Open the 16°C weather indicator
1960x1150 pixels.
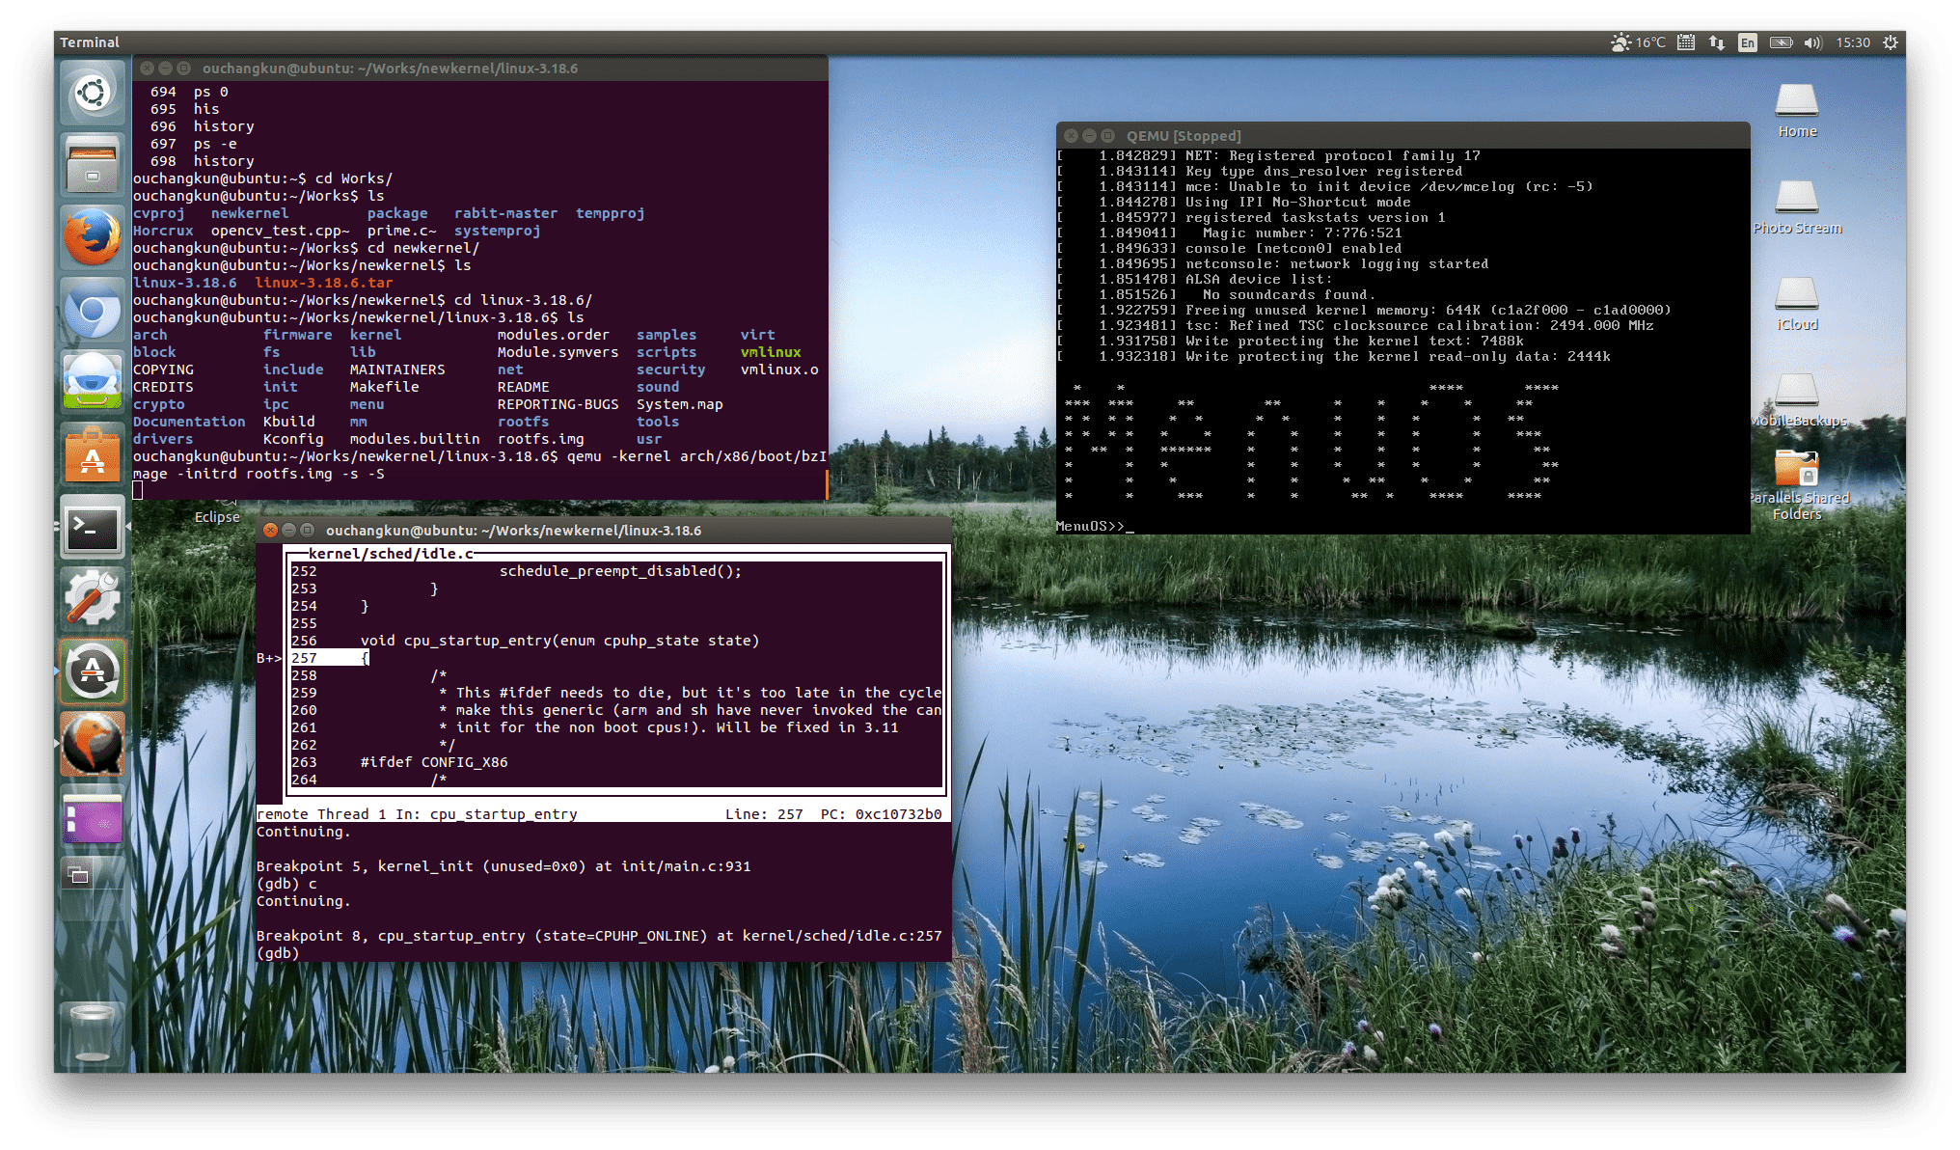[1639, 42]
